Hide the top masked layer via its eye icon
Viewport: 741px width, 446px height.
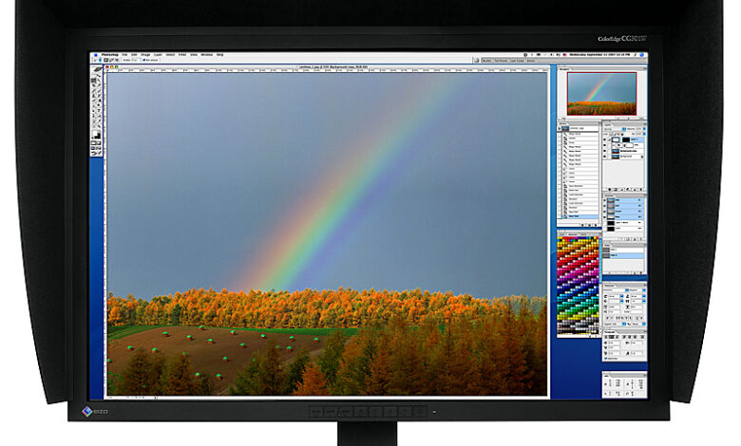coord(604,139)
